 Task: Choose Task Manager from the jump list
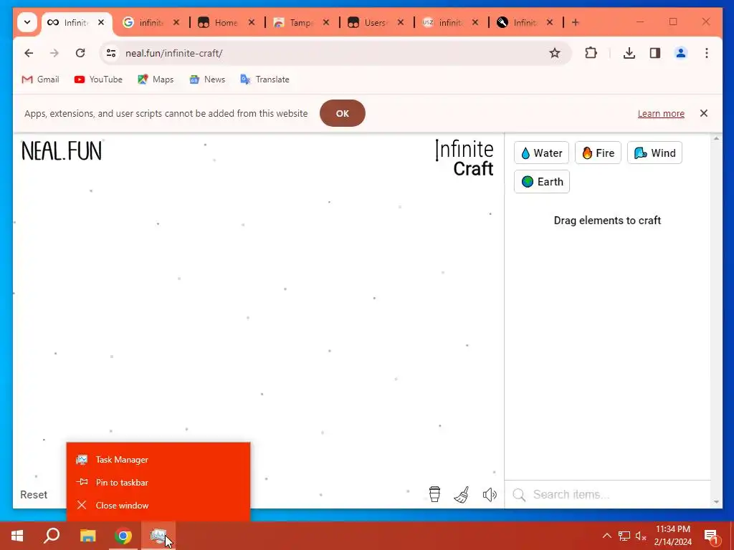pyautogui.click(x=158, y=460)
